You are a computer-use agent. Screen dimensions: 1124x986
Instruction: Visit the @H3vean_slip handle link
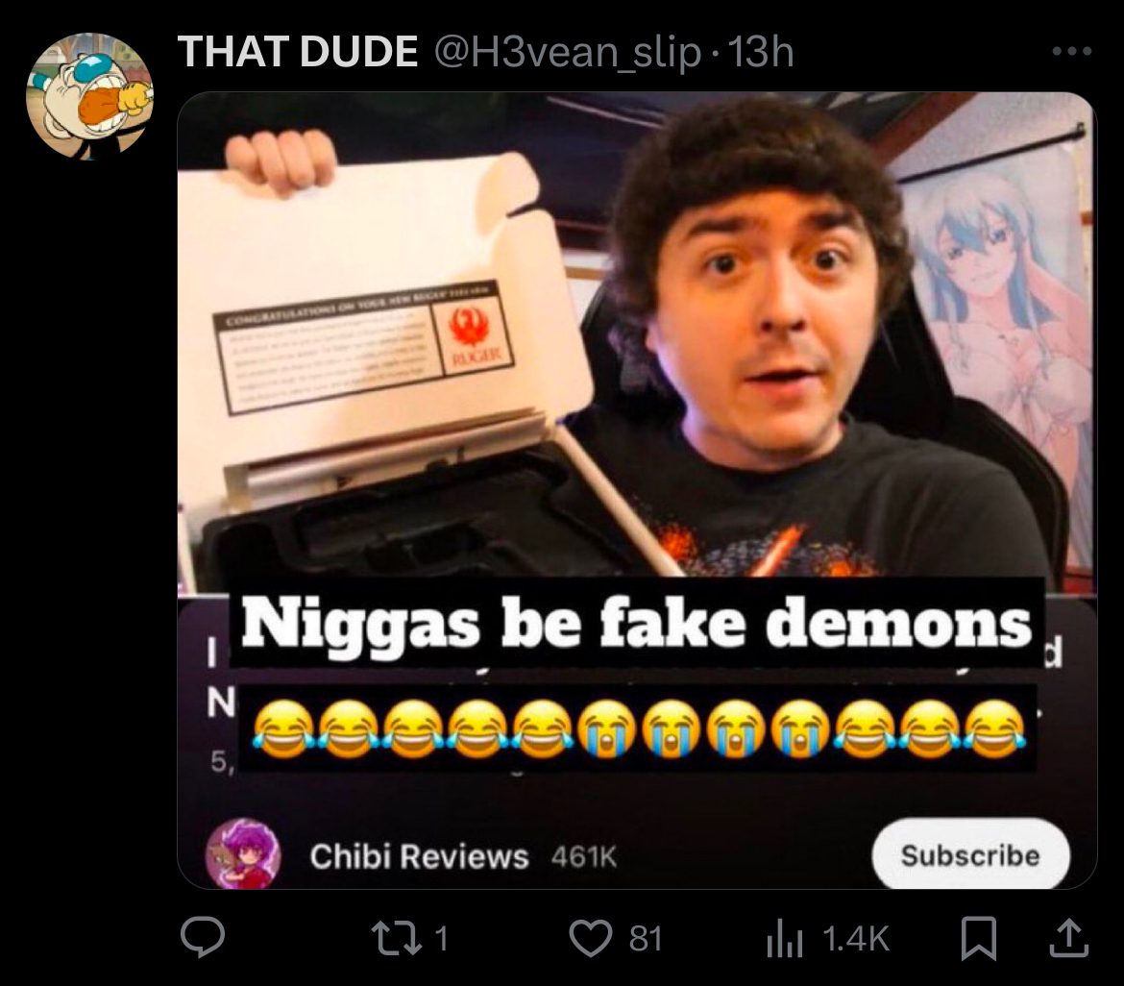tap(568, 53)
